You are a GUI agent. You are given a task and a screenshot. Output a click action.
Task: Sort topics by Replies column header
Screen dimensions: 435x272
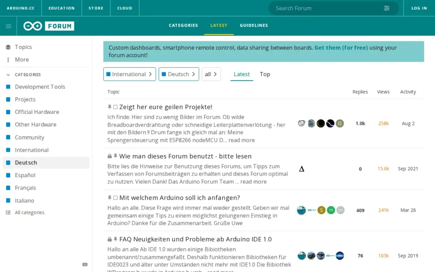coord(360,92)
